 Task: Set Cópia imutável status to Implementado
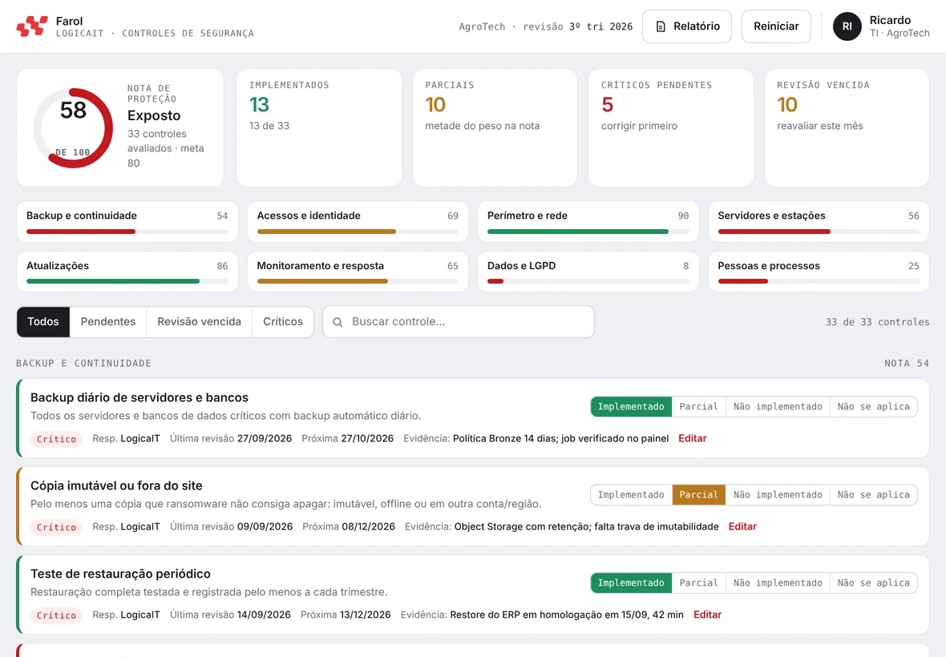point(631,495)
